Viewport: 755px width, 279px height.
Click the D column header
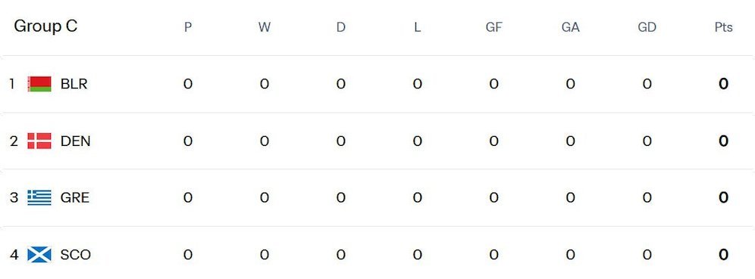point(341,27)
